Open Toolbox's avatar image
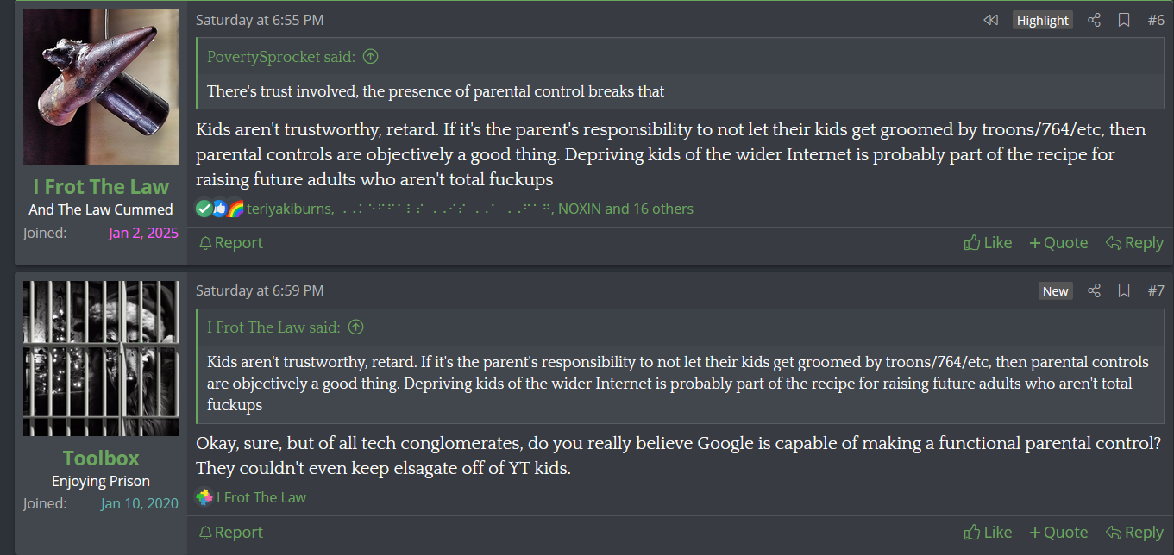Viewport: 1174px width, 555px height. click(x=101, y=358)
